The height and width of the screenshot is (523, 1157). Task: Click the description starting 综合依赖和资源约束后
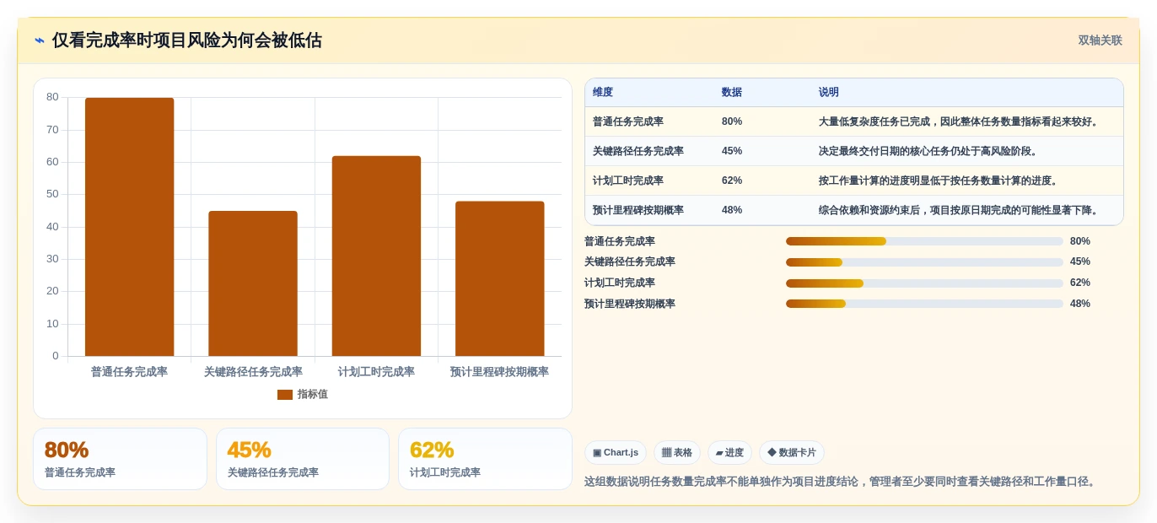960,210
